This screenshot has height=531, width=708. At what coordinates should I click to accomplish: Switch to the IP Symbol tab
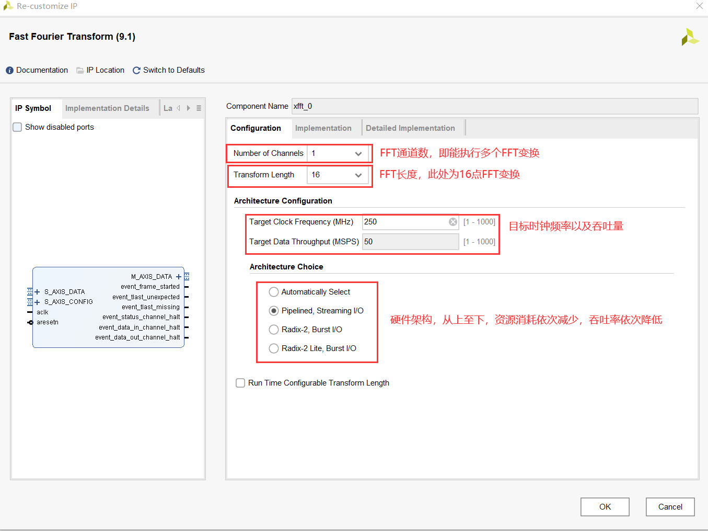click(33, 108)
